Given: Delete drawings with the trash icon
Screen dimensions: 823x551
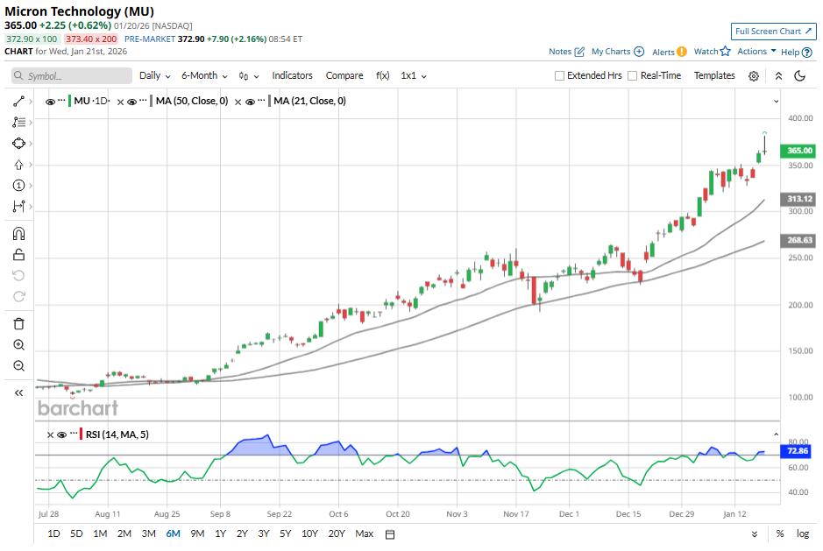Looking at the screenshot, I should click(x=18, y=324).
